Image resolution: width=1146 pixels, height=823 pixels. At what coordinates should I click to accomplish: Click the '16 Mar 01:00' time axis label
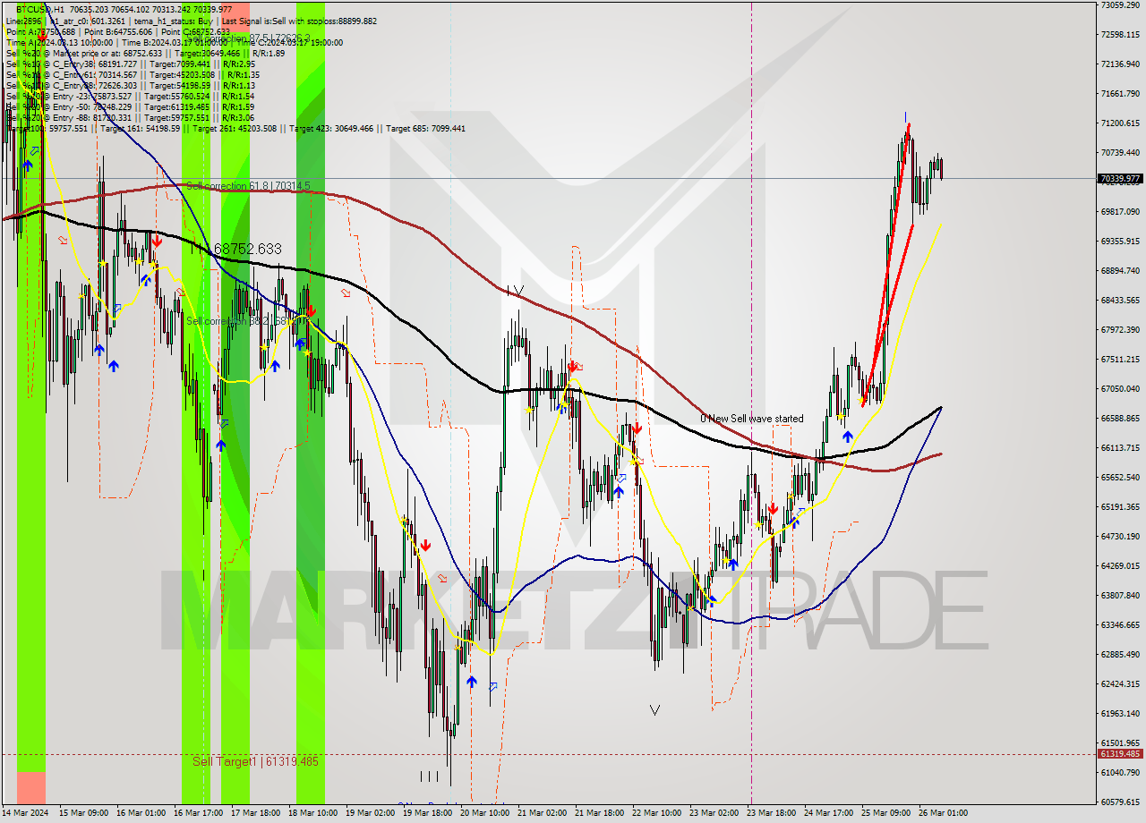(x=141, y=813)
